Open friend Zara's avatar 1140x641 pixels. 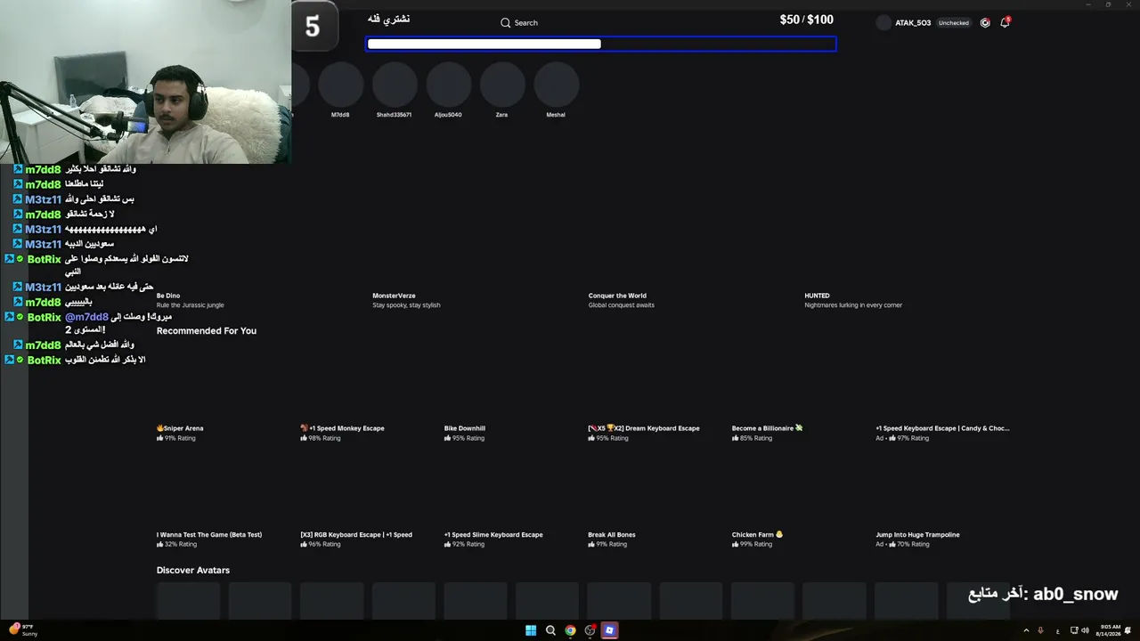502,85
